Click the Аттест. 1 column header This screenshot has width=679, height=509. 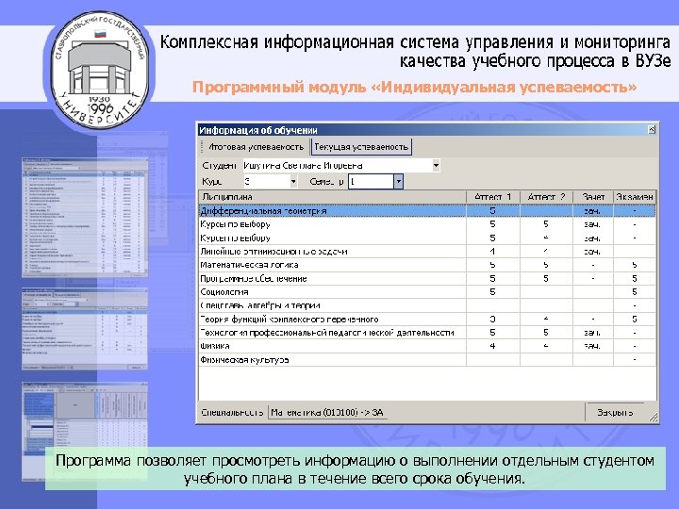[493, 196]
